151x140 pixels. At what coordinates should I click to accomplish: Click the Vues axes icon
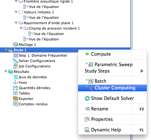click(x=16, y=82)
